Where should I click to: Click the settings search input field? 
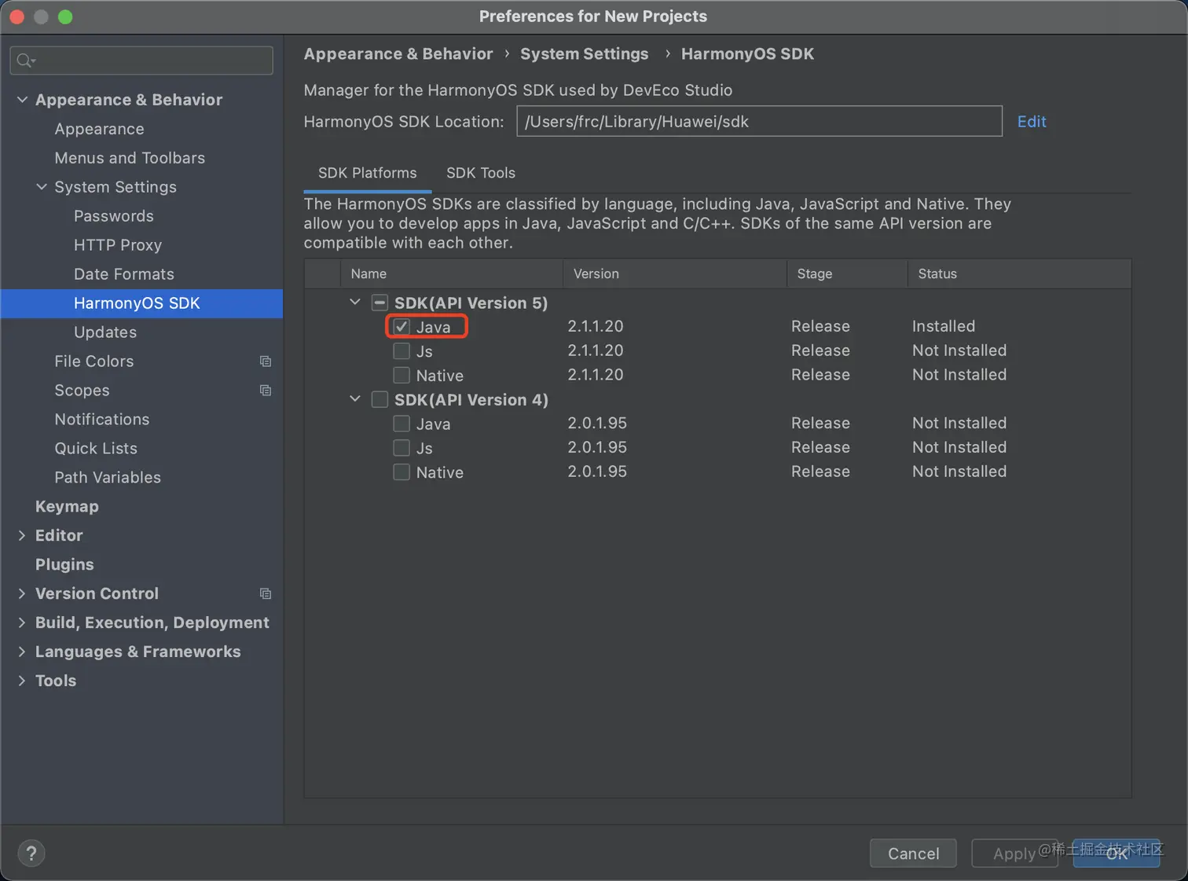click(x=141, y=61)
